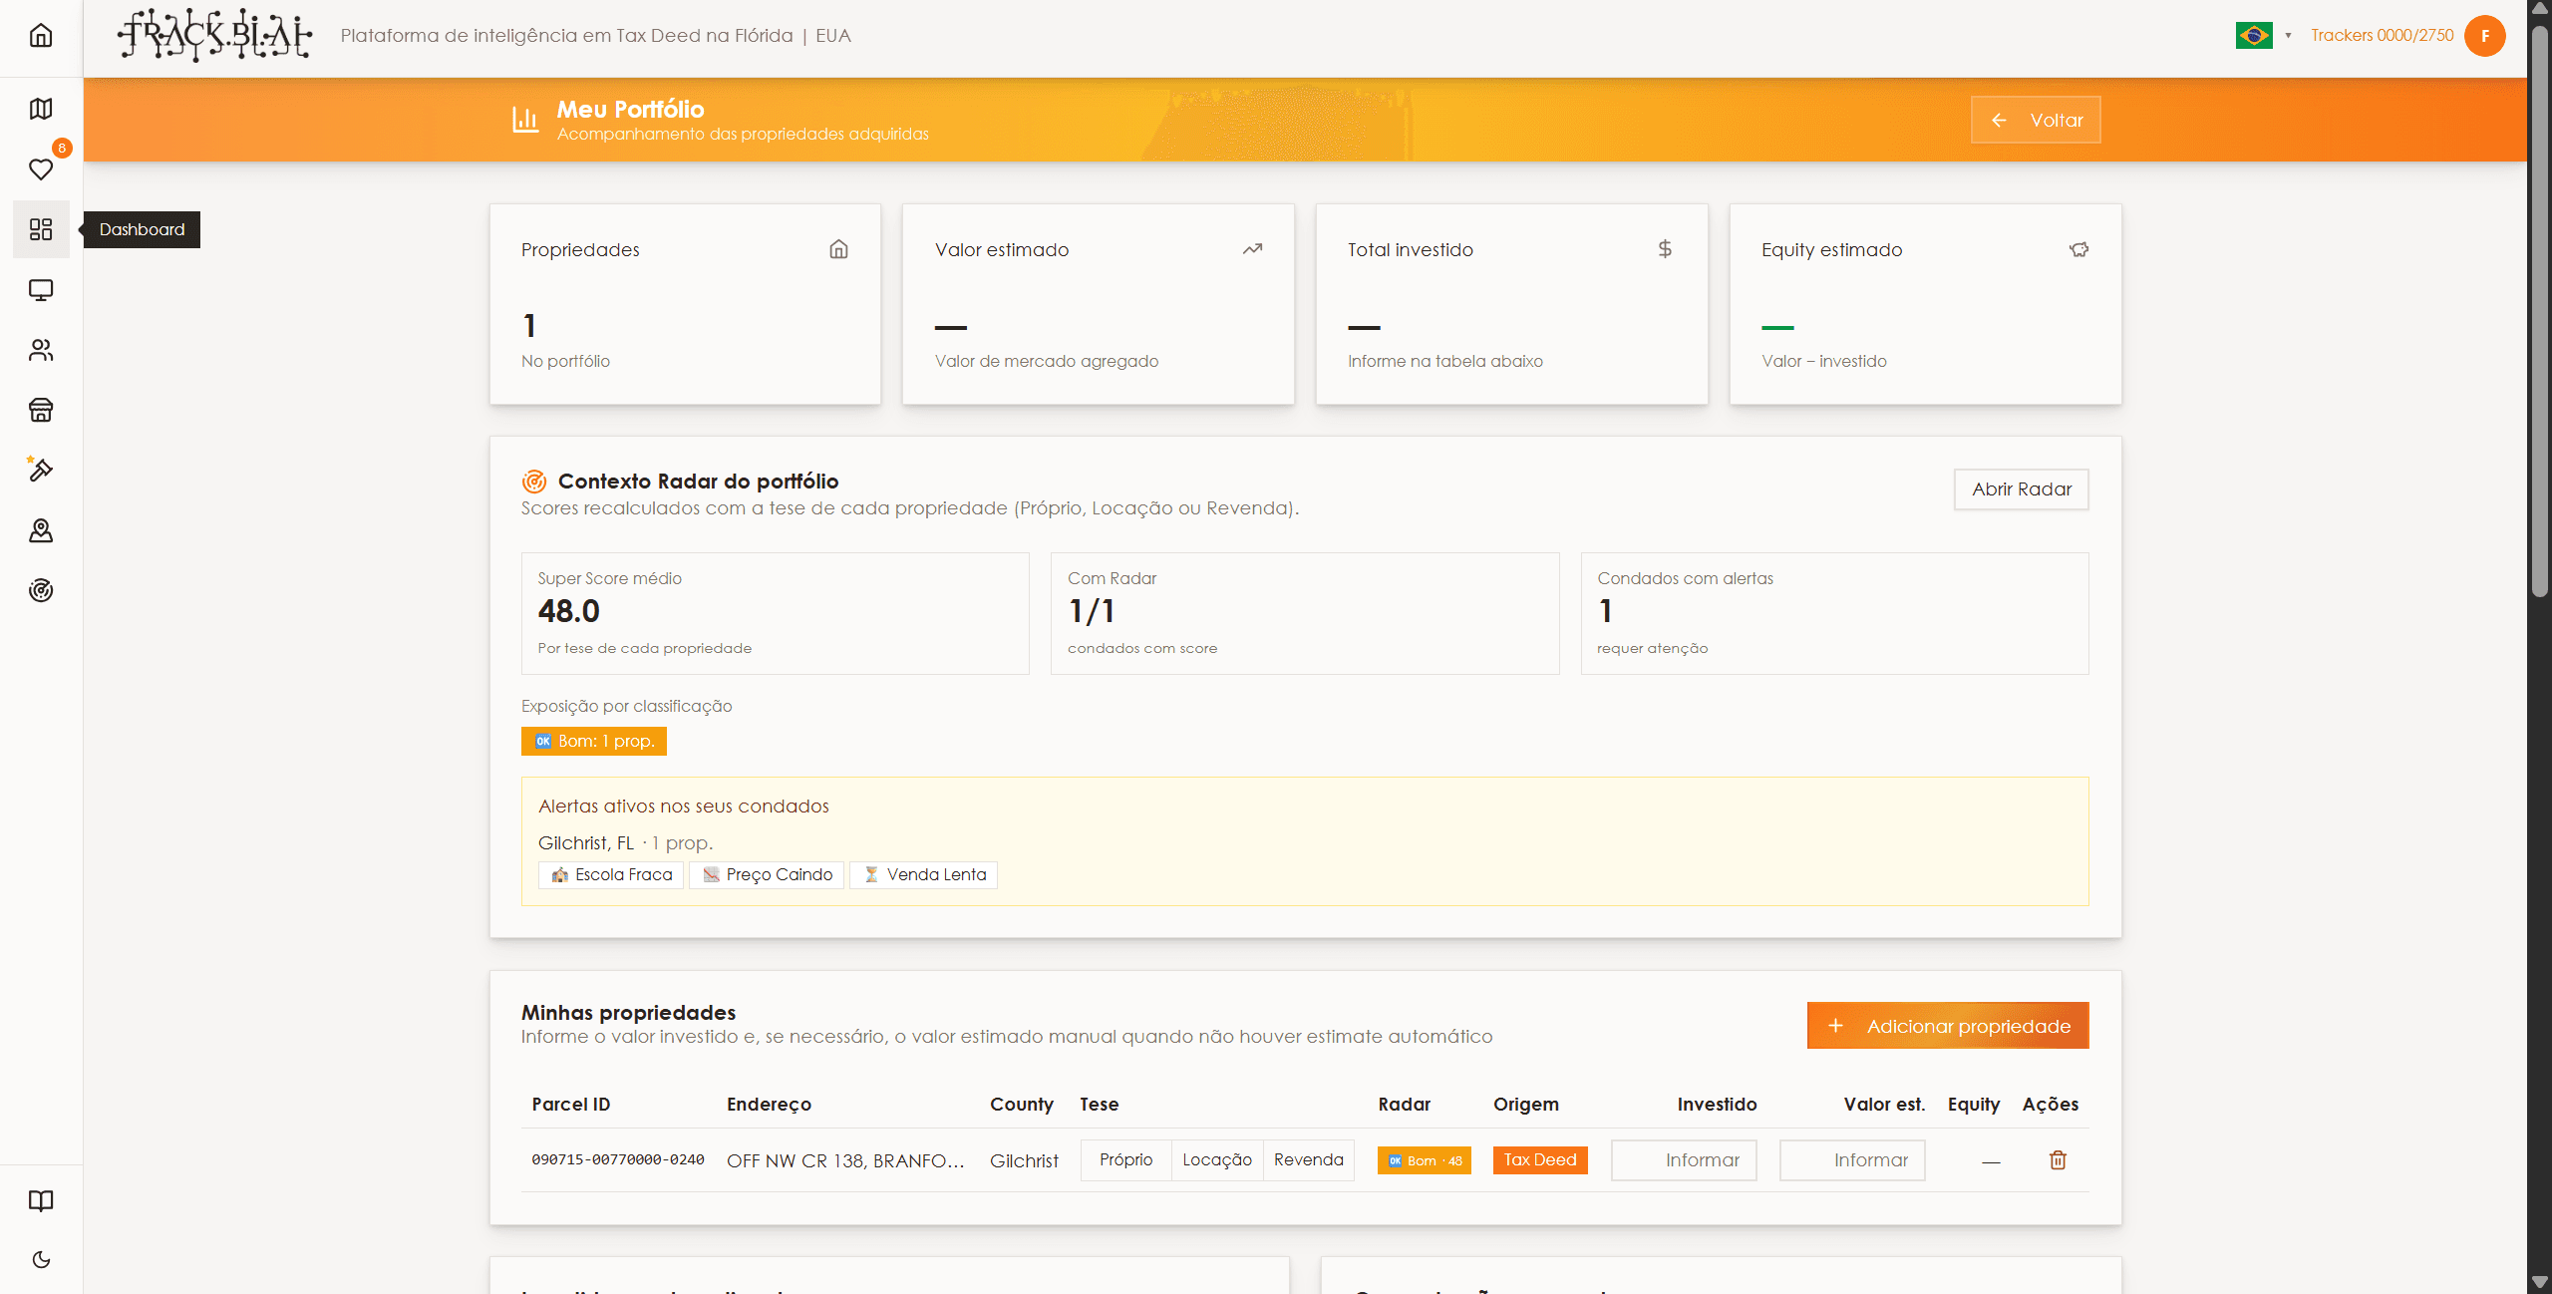Select Locação thesis option
Image resolution: width=2552 pixels, height=1294 pixels.
click(x=1217, y=1159)
